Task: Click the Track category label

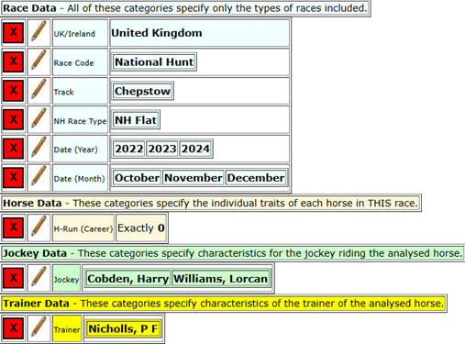Action: [80, 91]
